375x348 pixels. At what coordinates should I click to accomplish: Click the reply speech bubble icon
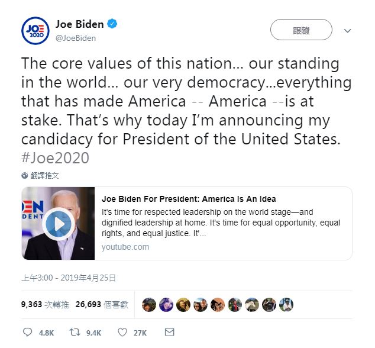point(27,332)
